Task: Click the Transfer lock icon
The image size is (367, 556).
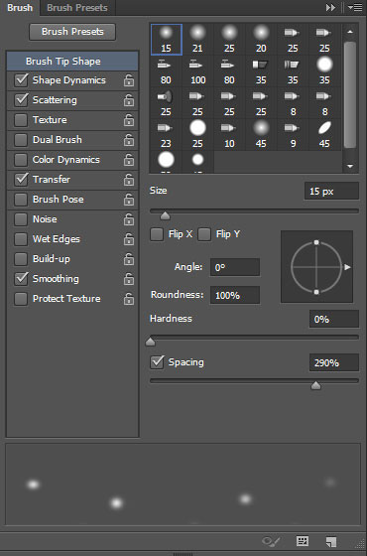Action: pyautogui.click(x=129, y=180)
